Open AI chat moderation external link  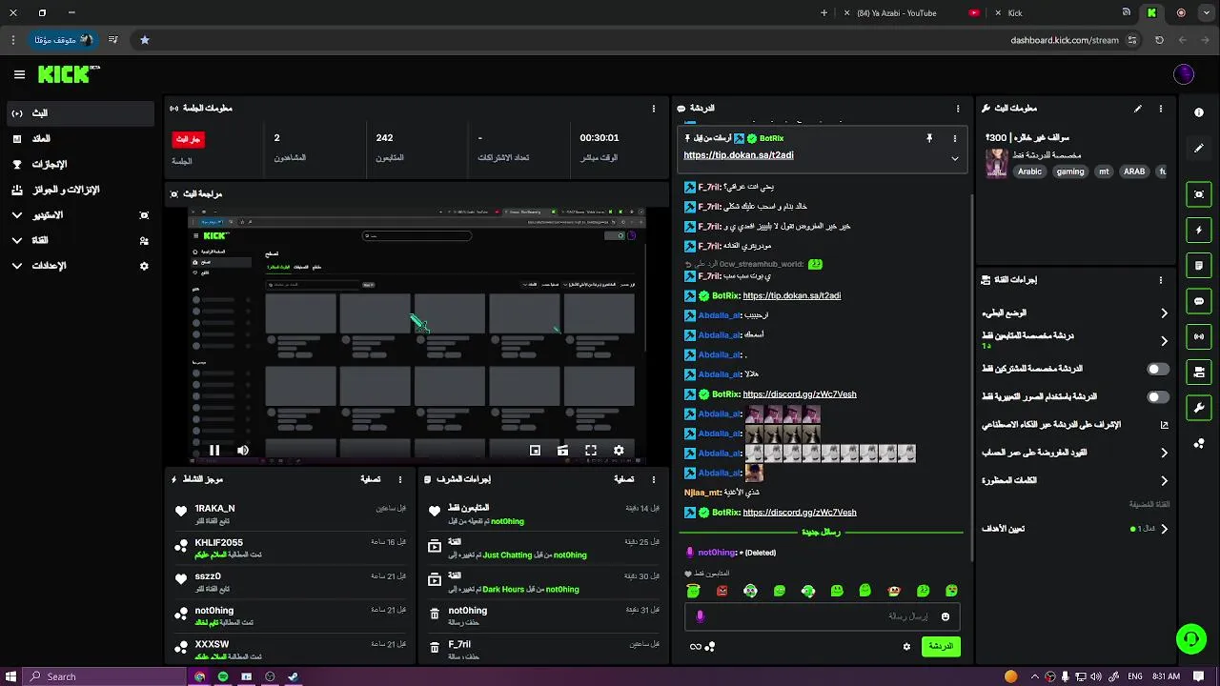click(x=1164, y=425)
